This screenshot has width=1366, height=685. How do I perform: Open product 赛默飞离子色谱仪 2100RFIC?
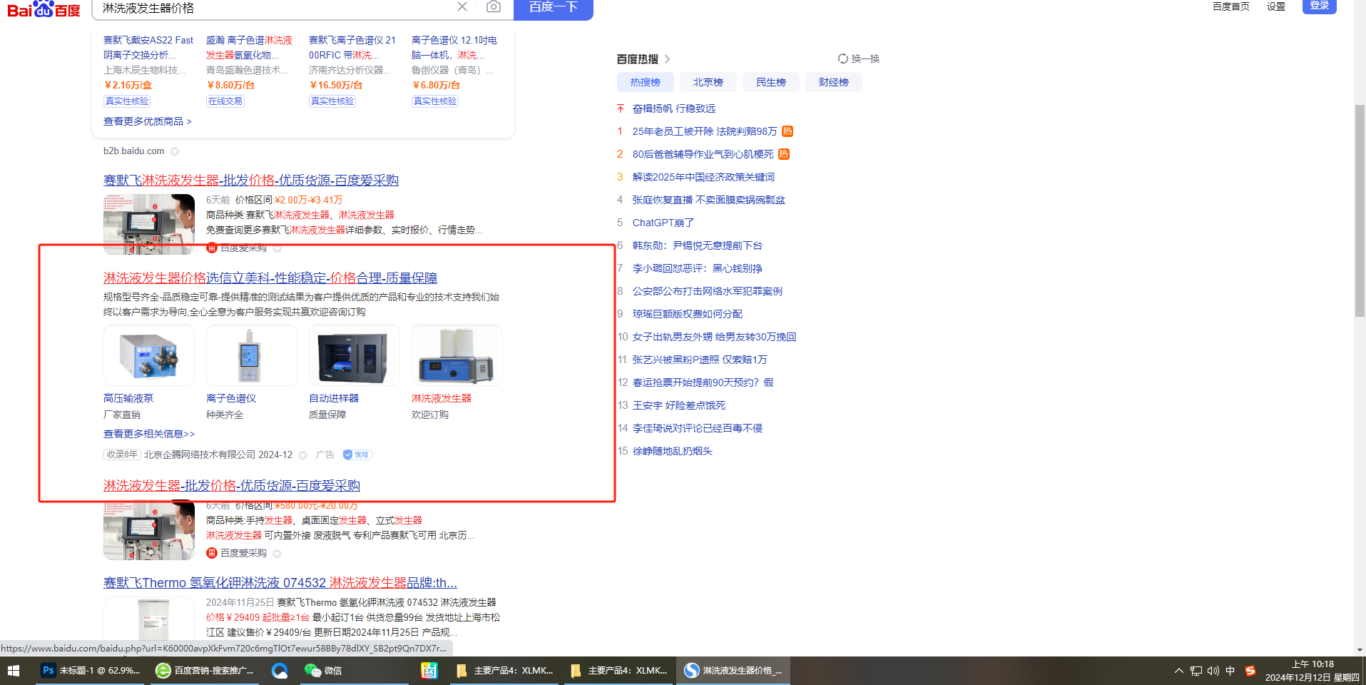click(352, 48)
